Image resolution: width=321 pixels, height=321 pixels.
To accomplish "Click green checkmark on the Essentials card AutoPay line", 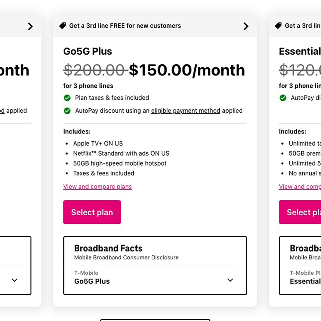I will (x=283, y=98).
